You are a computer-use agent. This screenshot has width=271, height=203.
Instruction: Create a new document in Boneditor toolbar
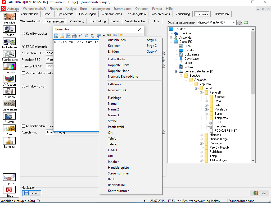point(56,36)
